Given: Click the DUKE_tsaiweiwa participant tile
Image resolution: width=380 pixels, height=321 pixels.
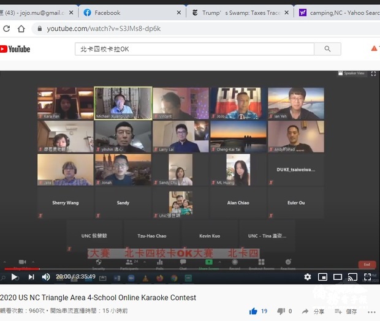Looking at the screenshot, I should (296, 170).
